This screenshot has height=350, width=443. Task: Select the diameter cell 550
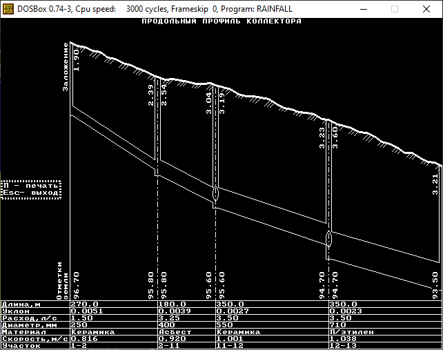225,325
